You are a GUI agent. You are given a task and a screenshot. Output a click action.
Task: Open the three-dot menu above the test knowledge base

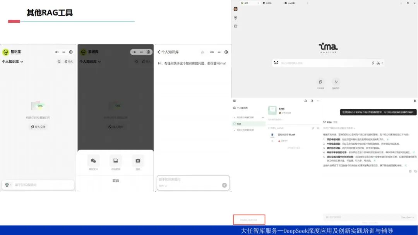(x=318, y=101)
